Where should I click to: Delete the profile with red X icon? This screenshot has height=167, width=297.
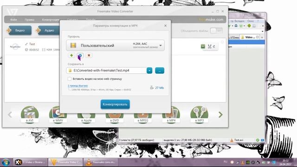tap(89, 55)
